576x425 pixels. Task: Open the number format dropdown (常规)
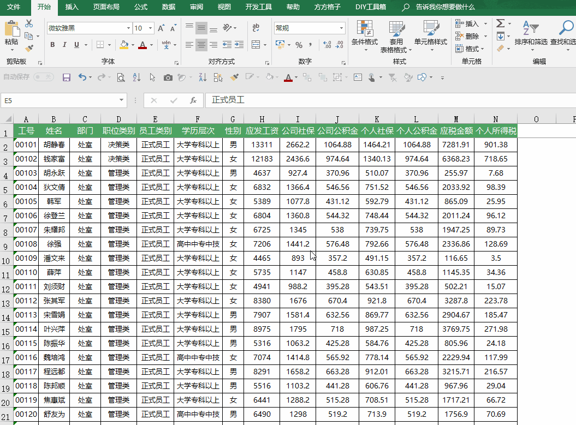click(342, 28)
